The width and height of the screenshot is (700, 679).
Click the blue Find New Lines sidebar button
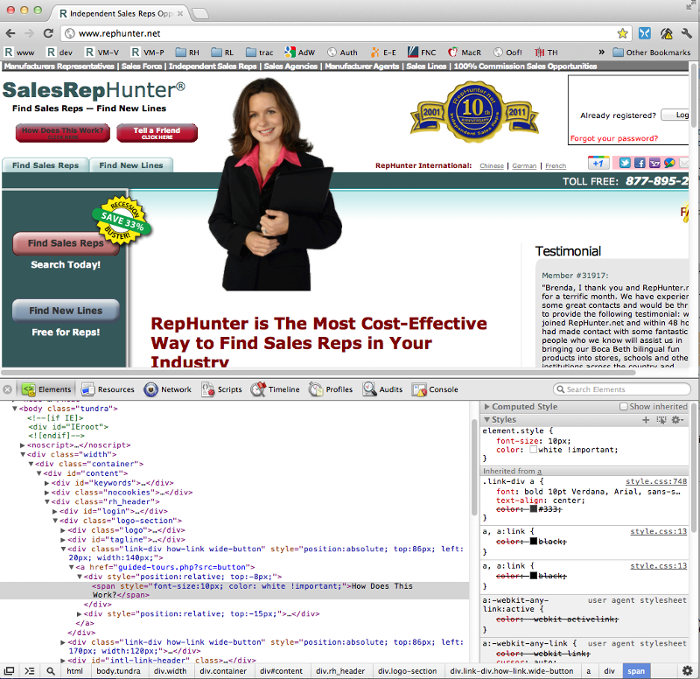tap(66, 311)
